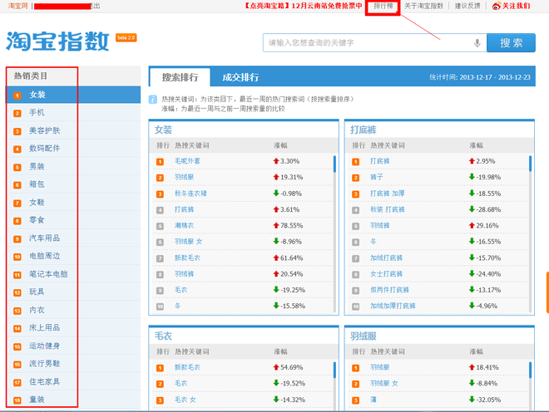Click rank badge 1 next to 女装
The height and width of the screenshot is (412, 549).
(17, 96)
